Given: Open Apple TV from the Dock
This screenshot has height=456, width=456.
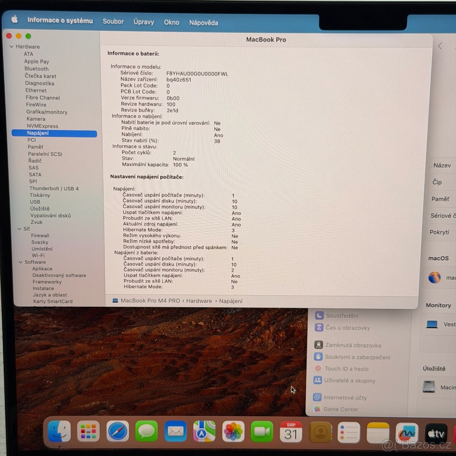Looking at the screenshot, I should tap(436, 434).
